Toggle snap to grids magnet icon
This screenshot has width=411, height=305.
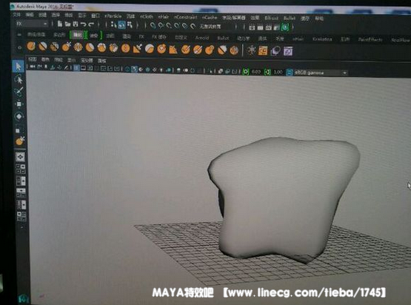click(x=153, y=26)
